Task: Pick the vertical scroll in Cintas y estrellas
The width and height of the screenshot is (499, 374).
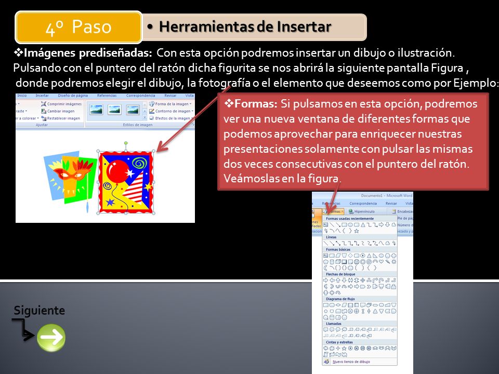Action: 325,355
